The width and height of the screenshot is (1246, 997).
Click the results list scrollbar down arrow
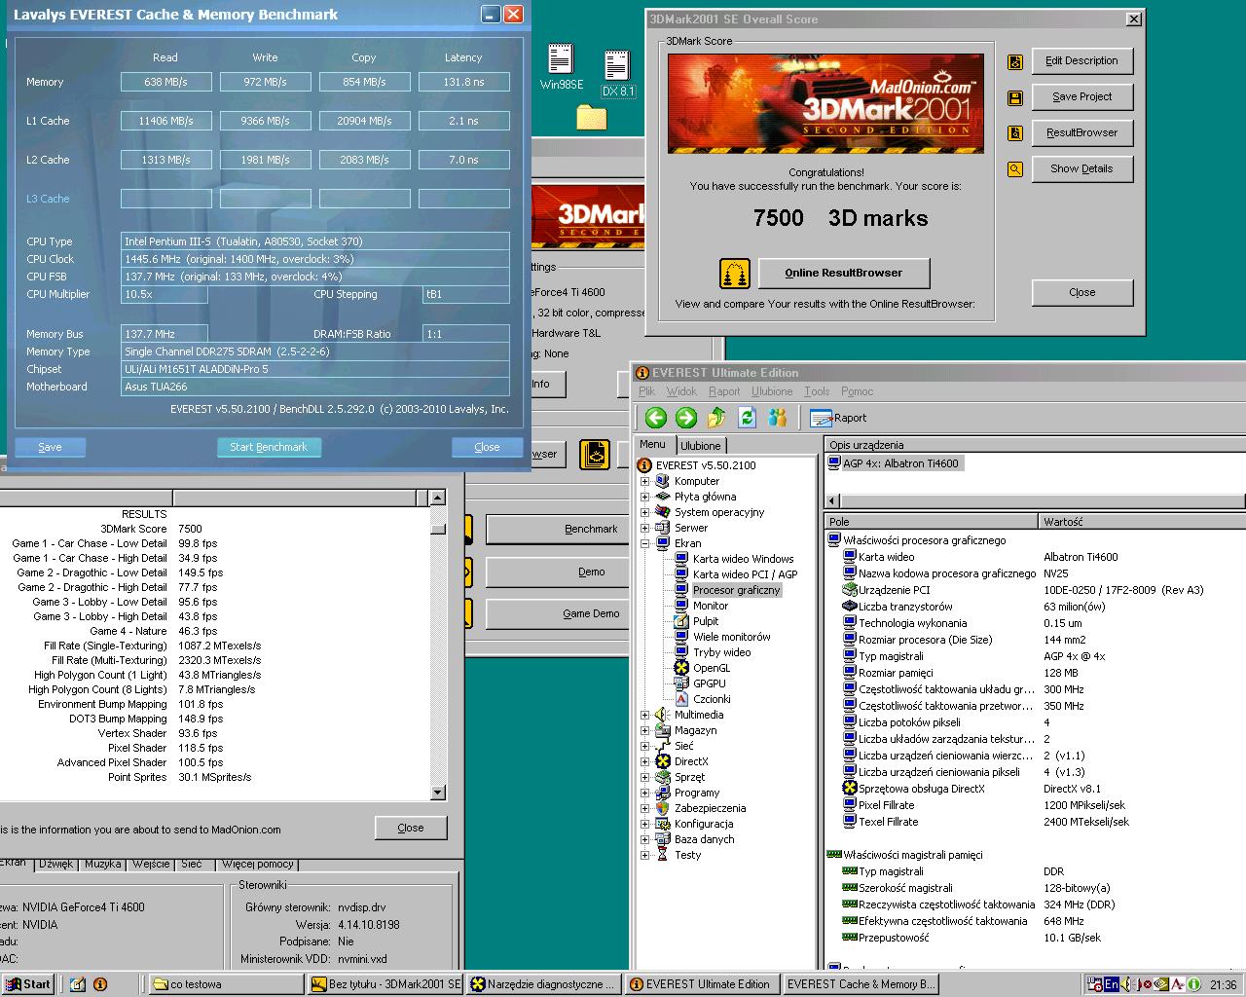pyautogui.click(x=438, y=793)
